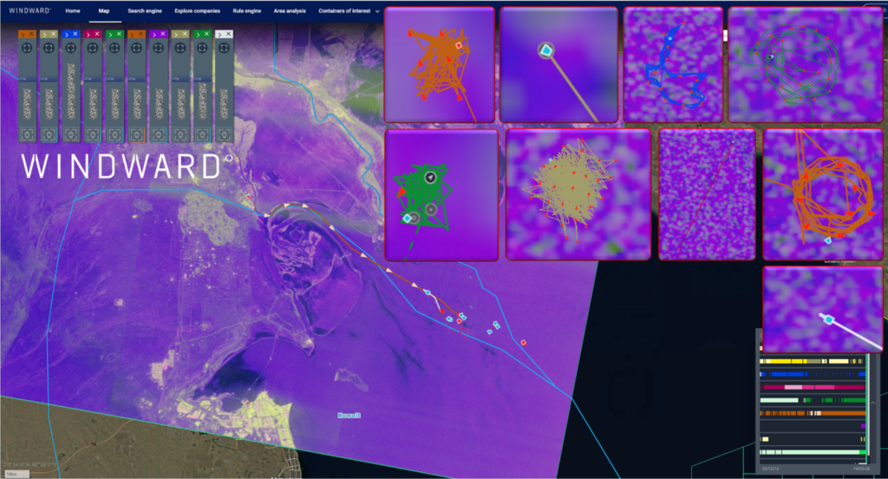
Task: Close the purple vessel card
Action: click(163, 34)
